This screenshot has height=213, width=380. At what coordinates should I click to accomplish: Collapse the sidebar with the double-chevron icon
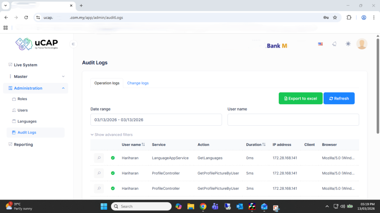click(x=73, y=44)
